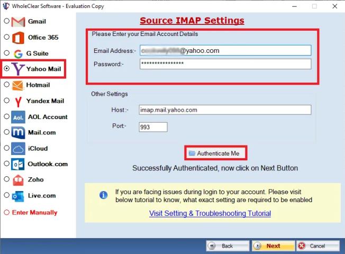Select the Enter Manually radio option
The width and height of the screenshot is (345, 254).
[6, 212]
